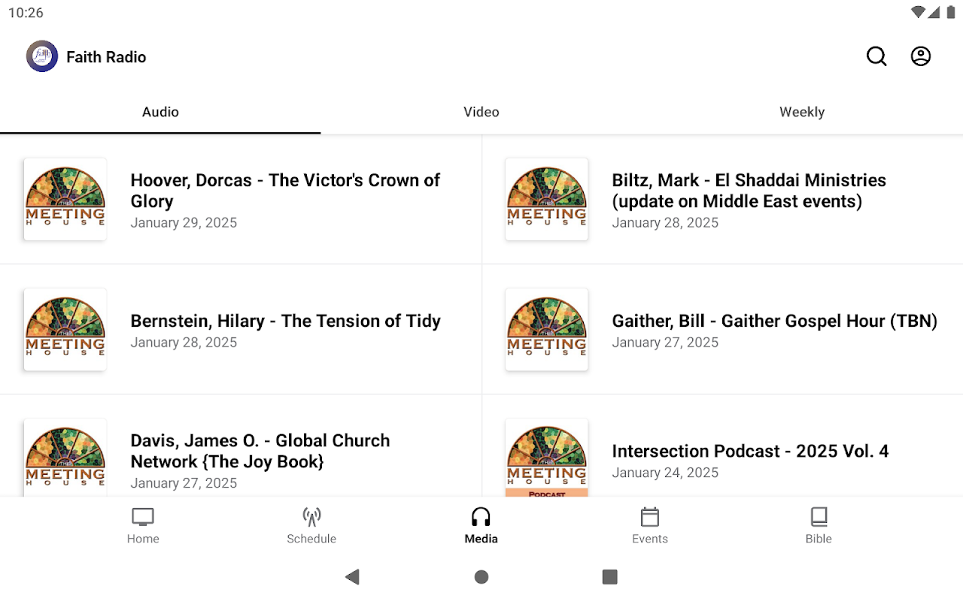963x601 pixels.
Task: Open Hoover, Dorcas - The Victor's Crown episode
Action: 241,199
